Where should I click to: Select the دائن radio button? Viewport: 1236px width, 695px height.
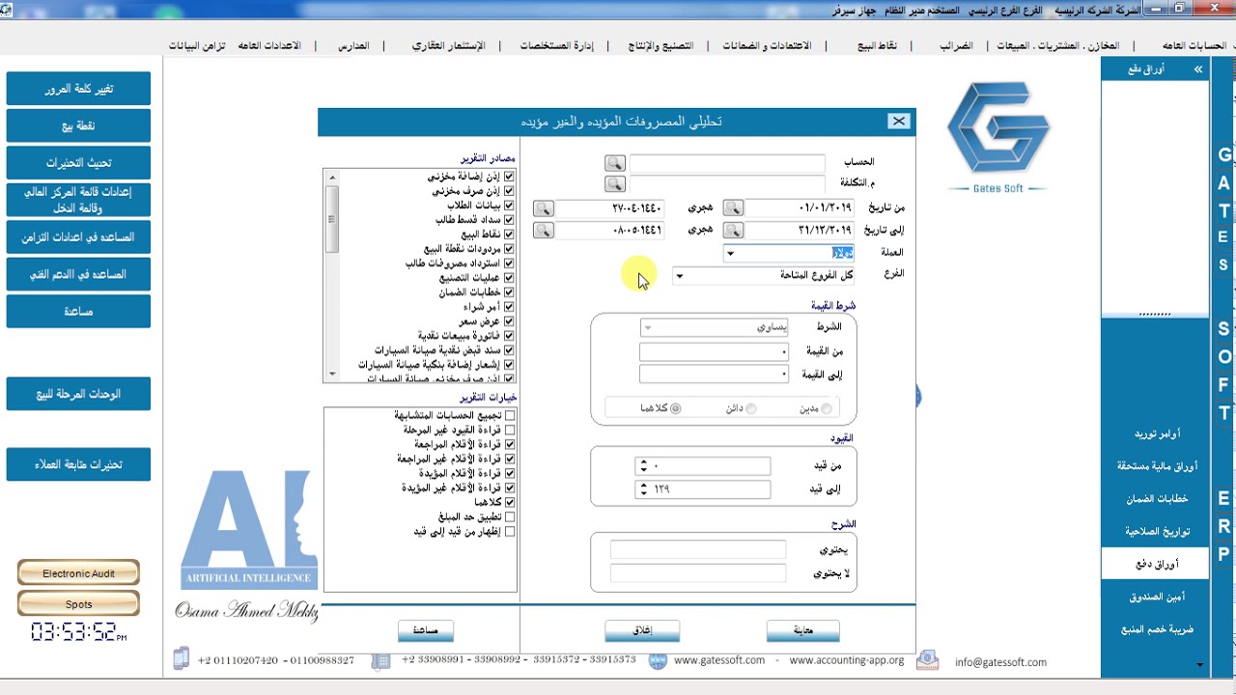(751, 408)
